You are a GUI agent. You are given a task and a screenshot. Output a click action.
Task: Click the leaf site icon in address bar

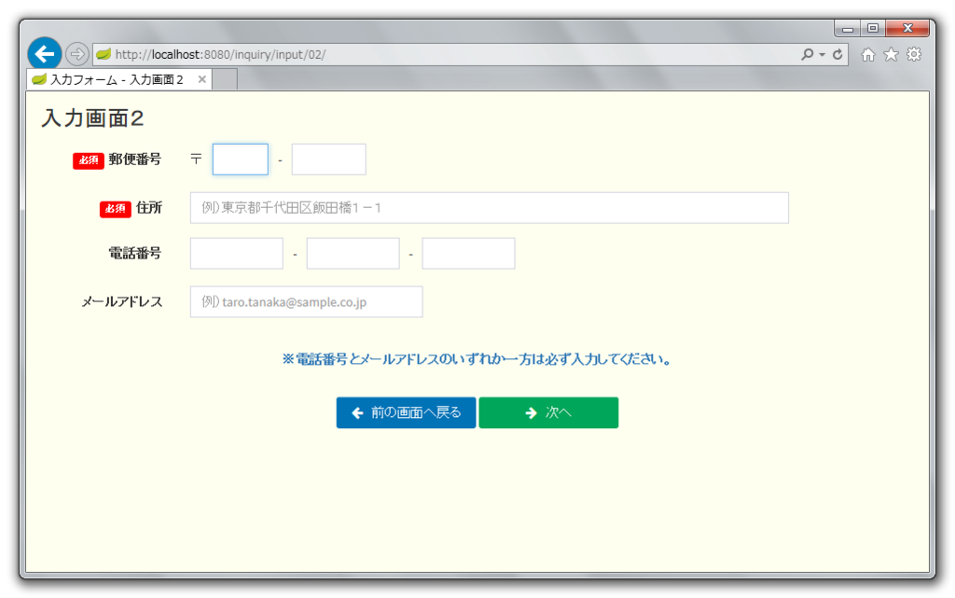104,54
